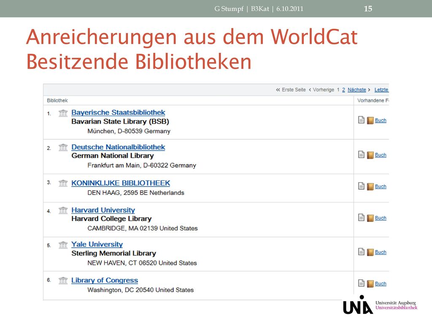The width and height of the screenshot is (432, 324).
Task: Click book icon in Library of Congress row
Action: coord(370,283)
